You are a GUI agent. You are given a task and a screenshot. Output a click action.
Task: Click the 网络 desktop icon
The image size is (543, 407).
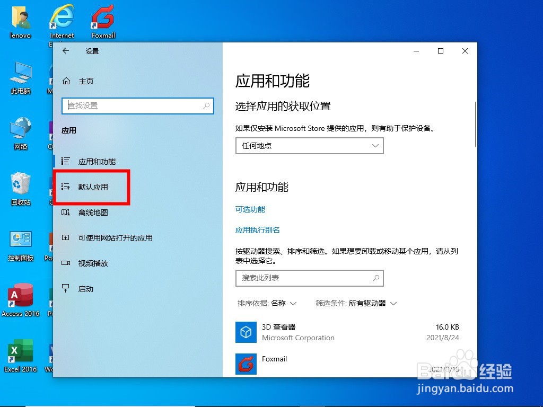click(21, 133)
